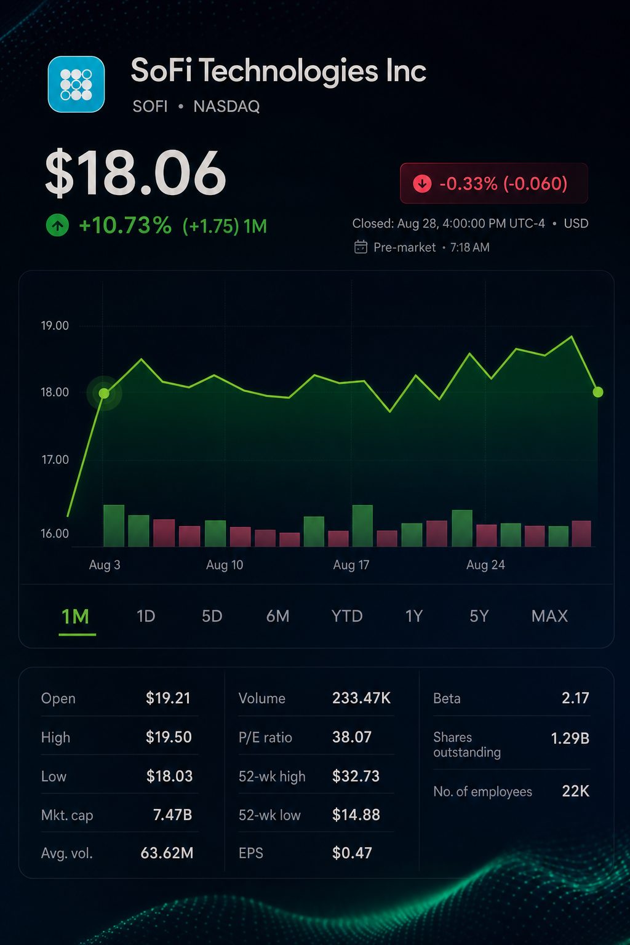Viewport: 630px width, 945px height.
Task: Click the red down-arrow change icon
Action: tap(422, 183)
